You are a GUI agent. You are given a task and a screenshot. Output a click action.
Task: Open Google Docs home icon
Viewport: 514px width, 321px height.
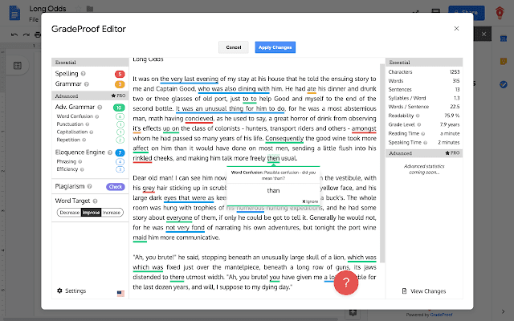14,13
